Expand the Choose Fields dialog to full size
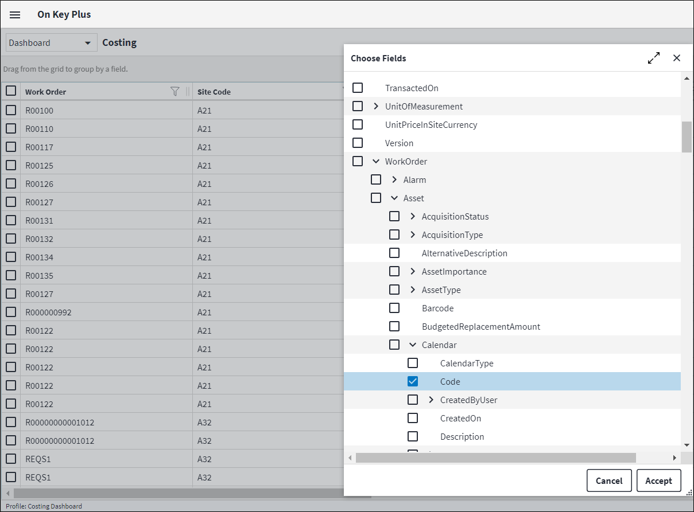Screen dimensions: 694x512 coord(653,58)
